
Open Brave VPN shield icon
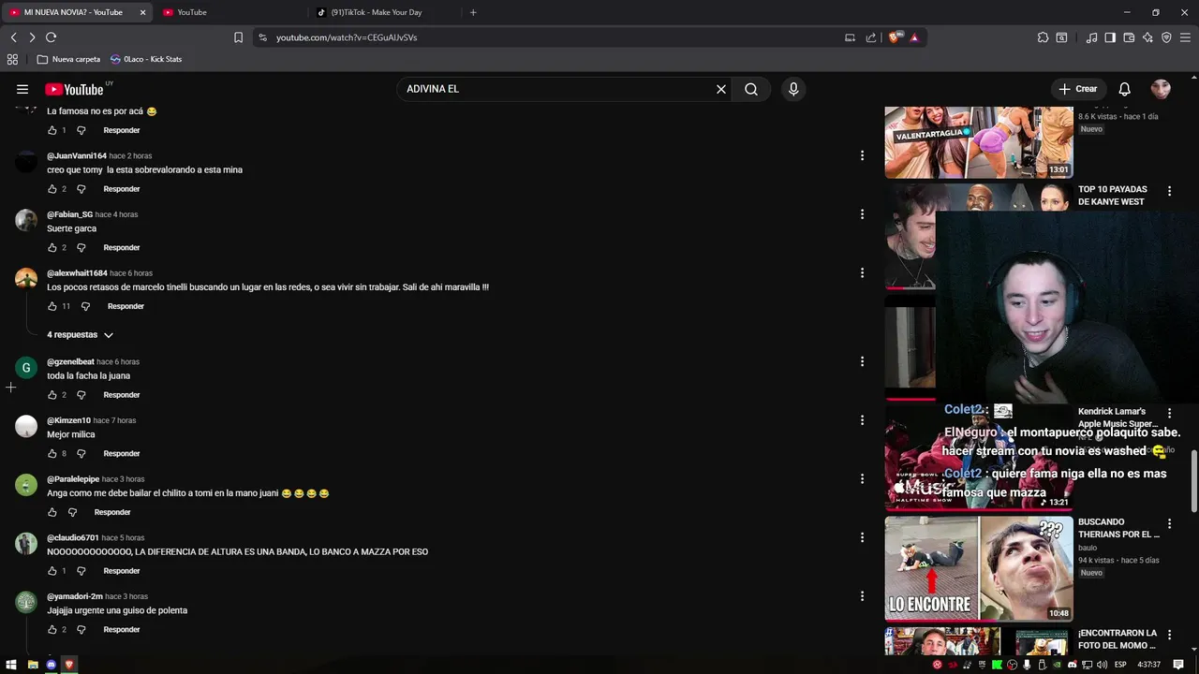coord(1166,37)
